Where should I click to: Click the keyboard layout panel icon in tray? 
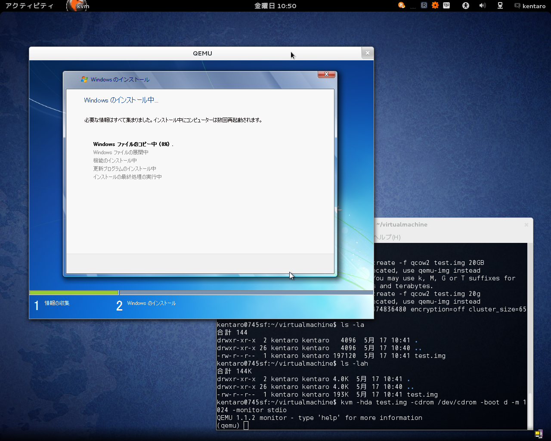tap(446, 6)
